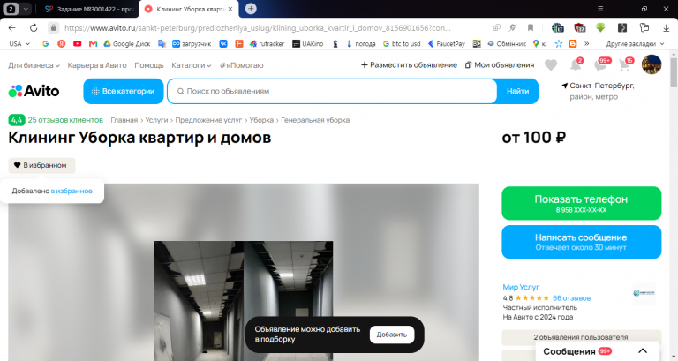Open the UAKino bookmark
Viewport: 678px width, 361px height.
click(308, 43)
